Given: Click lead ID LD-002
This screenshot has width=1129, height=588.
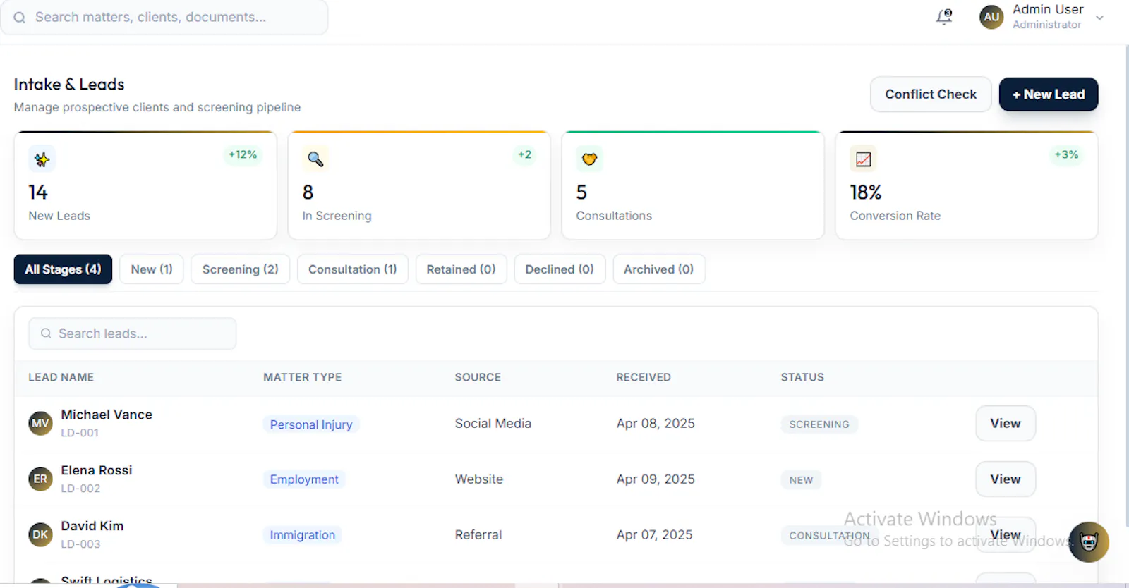Looking at the screenshot, I should click(x=80, y=489).
